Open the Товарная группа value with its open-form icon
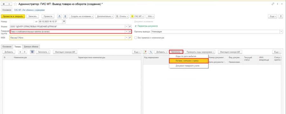286x114 pixels. 130,31
